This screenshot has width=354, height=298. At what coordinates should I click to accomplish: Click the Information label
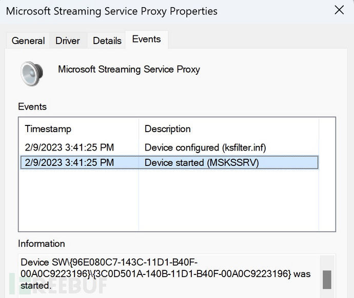(x=42, y=244)
